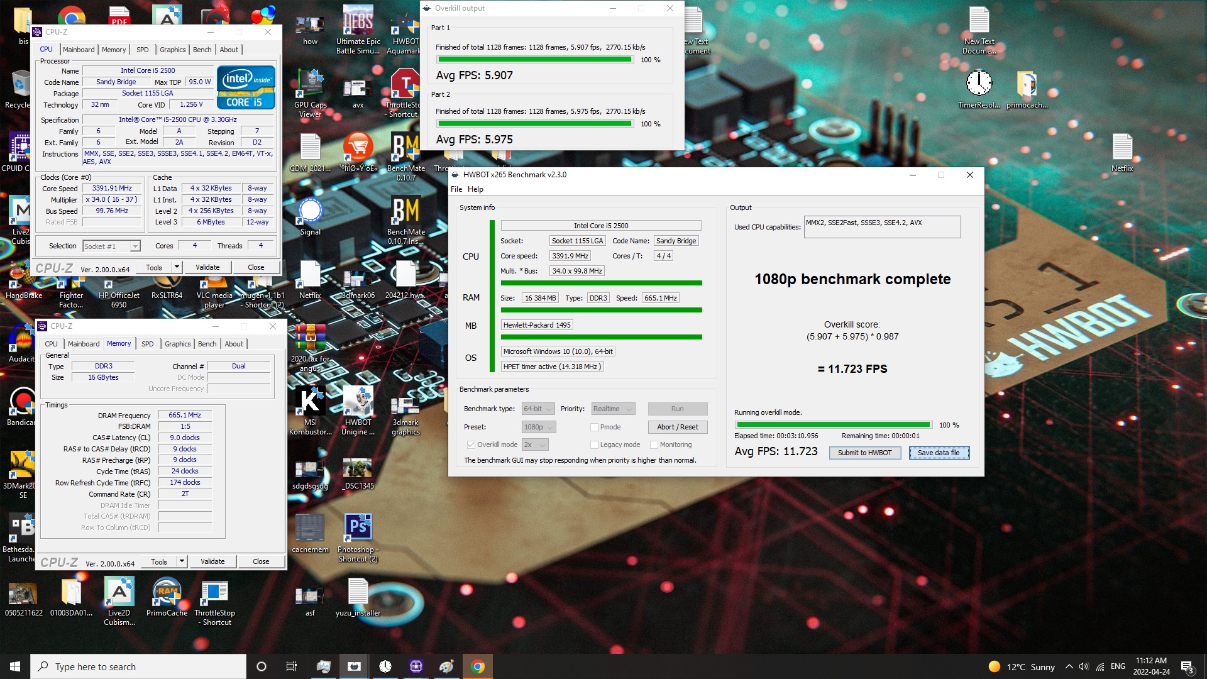Click Close button in bottom CPU-Z

point(261,561)
